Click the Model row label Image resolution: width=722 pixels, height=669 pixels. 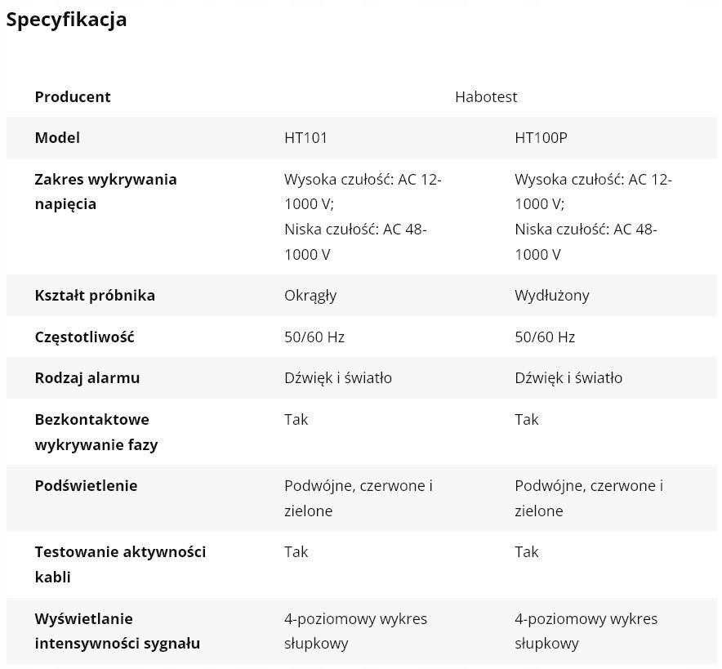point(57,138)
